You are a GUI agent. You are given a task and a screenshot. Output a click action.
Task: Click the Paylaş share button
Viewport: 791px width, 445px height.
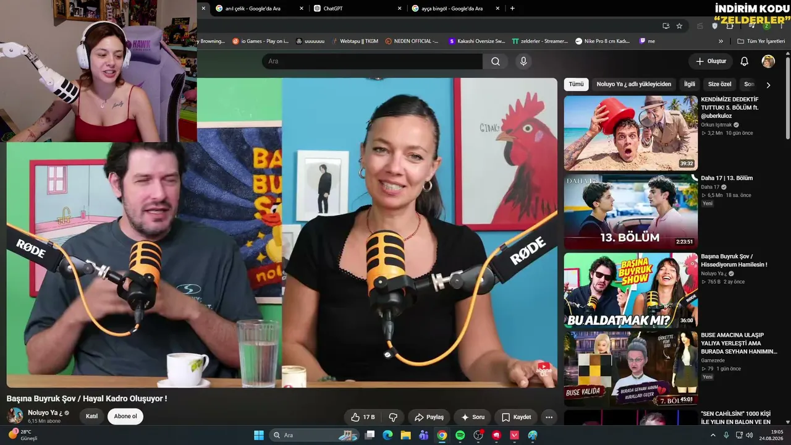point(429,417)
